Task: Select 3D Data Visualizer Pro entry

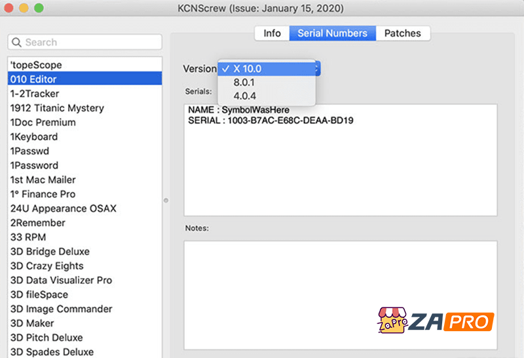Action: [x=61, y=280]
